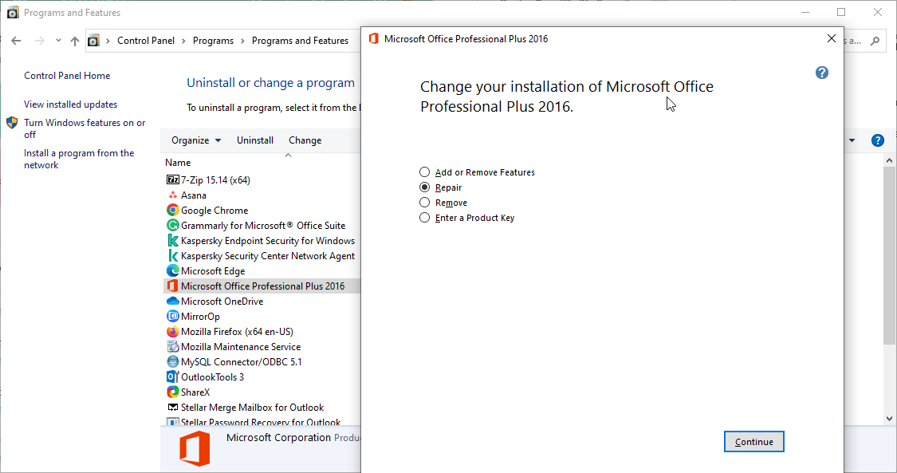Click the MirrorOp program icon

coord(172,317)
